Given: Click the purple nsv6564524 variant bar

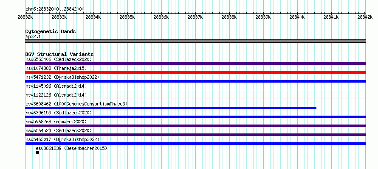Looking at the screenshot, I should pos(195,135).
